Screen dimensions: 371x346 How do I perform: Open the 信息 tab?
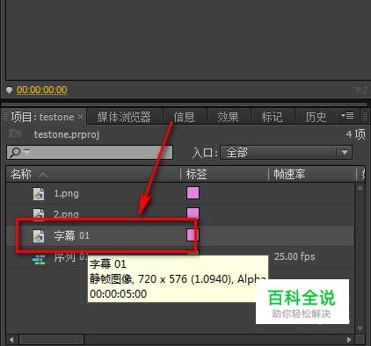pos(185,117)
